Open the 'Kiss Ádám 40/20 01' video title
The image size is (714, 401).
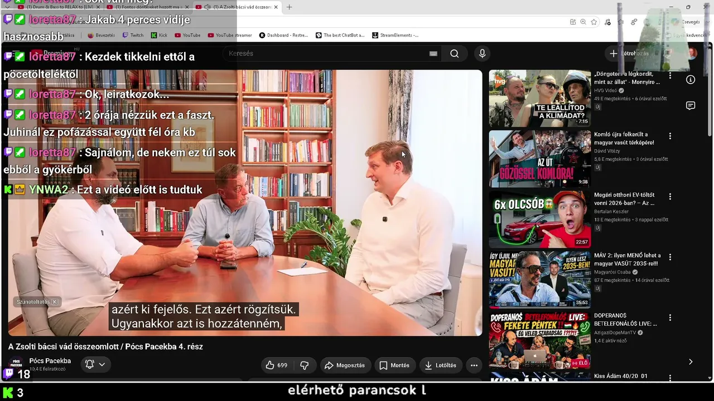(621, 376)
